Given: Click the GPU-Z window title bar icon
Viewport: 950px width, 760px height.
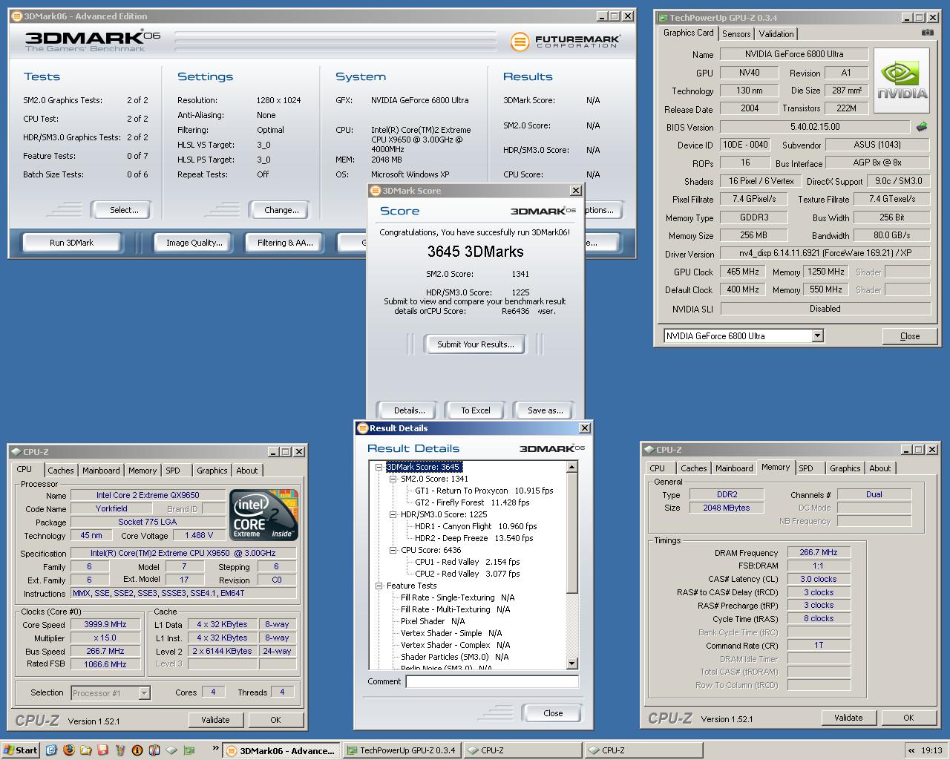Looking at the screenshot, I should click(662, 17).
